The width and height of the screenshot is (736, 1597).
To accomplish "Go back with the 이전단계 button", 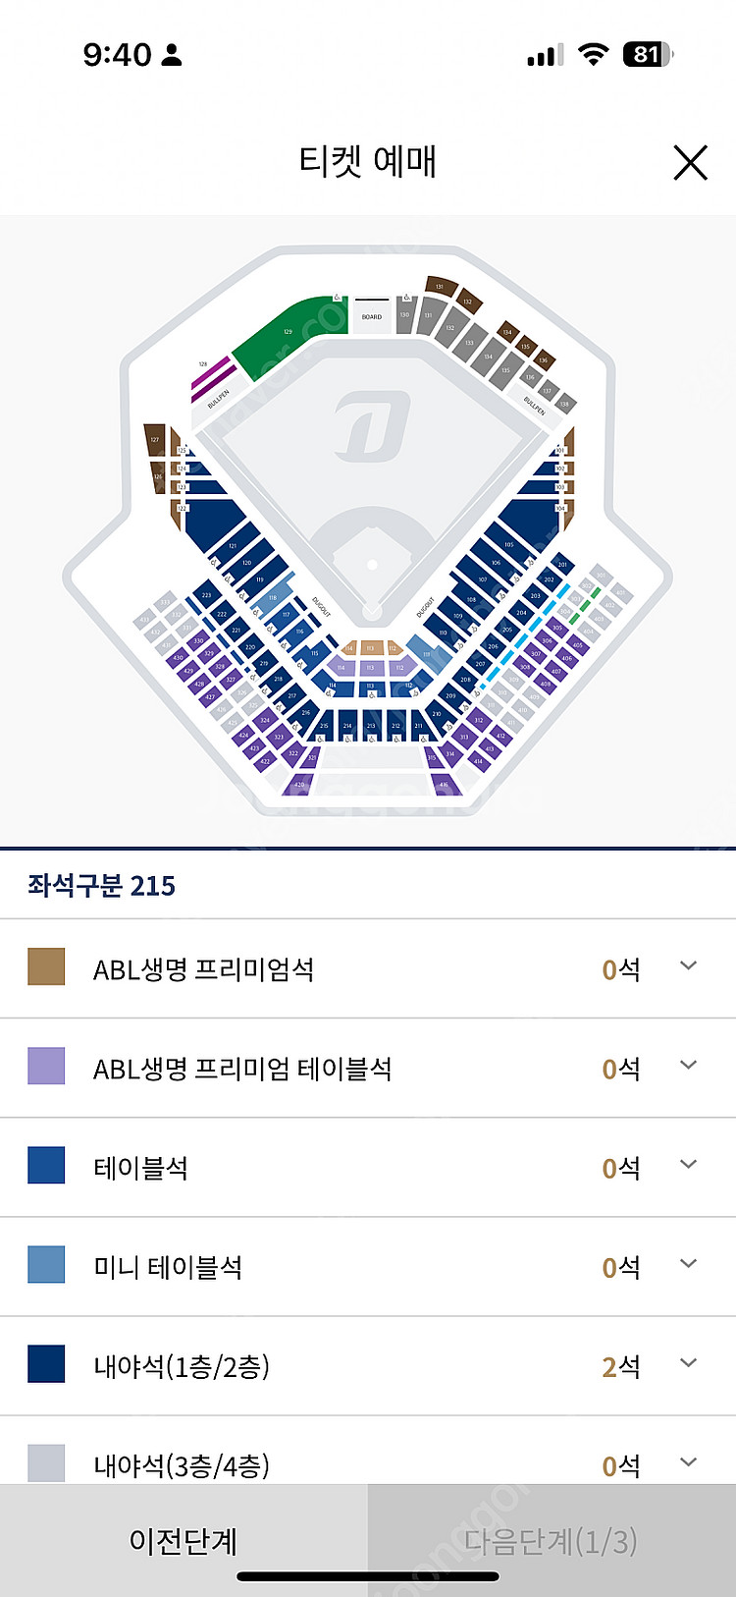I will pos(184,1540).
